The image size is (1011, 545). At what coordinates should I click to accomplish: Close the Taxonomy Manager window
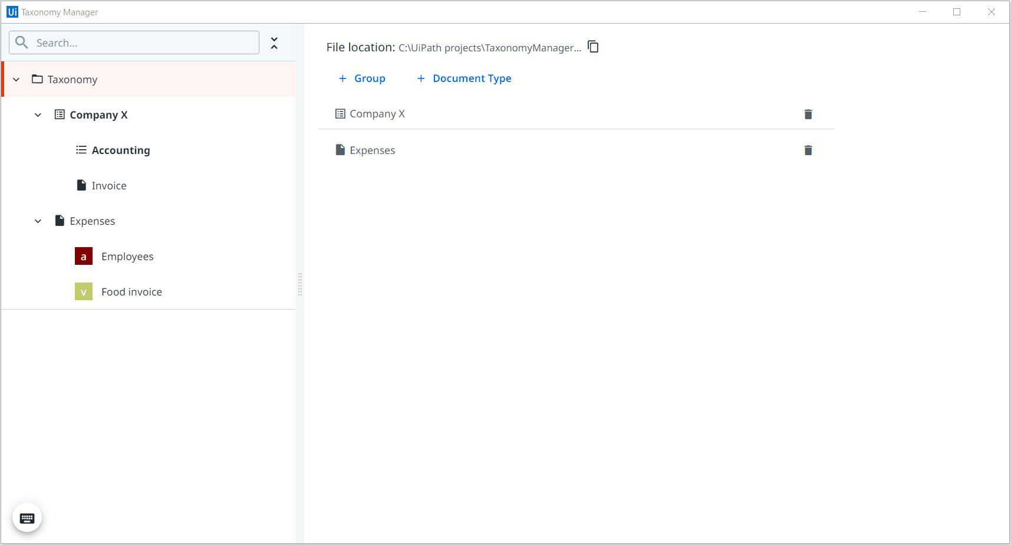coord(992,12)
